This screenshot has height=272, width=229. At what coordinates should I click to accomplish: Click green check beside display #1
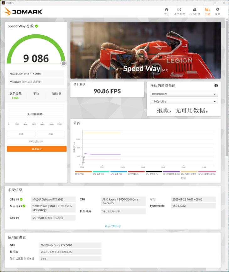pyautogui.click(x=24, y=206)
